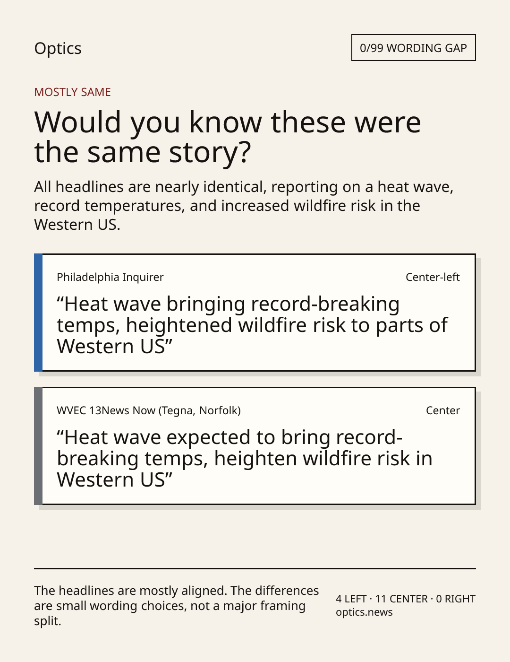Click the Center bias label

coord(443,410)
